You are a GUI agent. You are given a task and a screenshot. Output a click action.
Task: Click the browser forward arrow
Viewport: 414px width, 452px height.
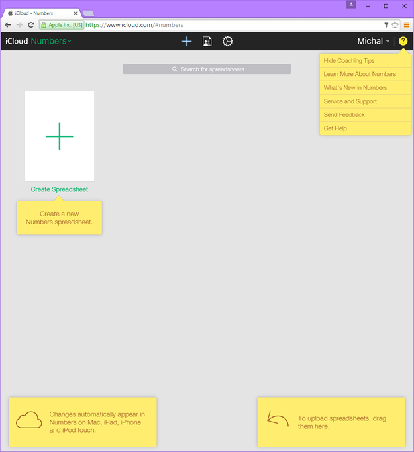(19, 25)
